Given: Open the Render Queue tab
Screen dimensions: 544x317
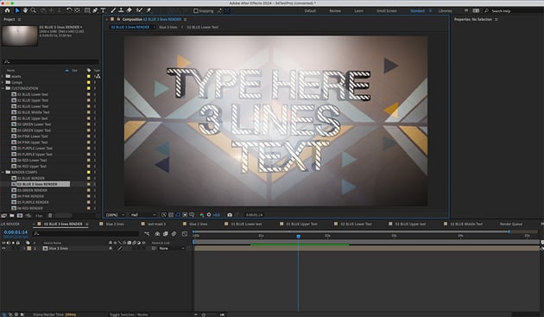Looking at the screenshot, I should point(510,225).
